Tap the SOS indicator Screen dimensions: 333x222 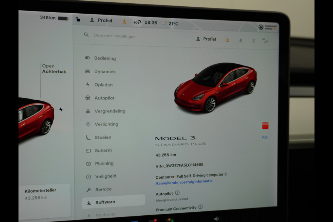point(136,22)
